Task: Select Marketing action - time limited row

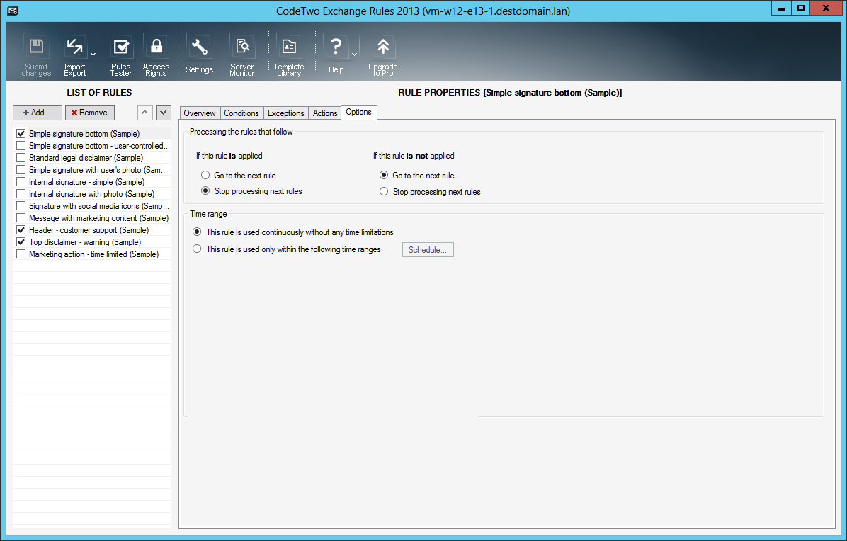Action: (92, 254)
